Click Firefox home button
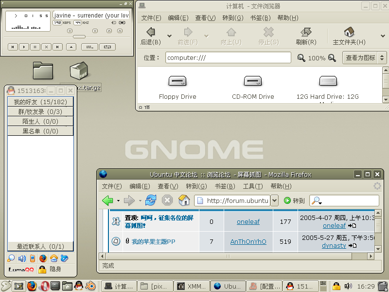389x292 pixels. [x=184, y=200]
